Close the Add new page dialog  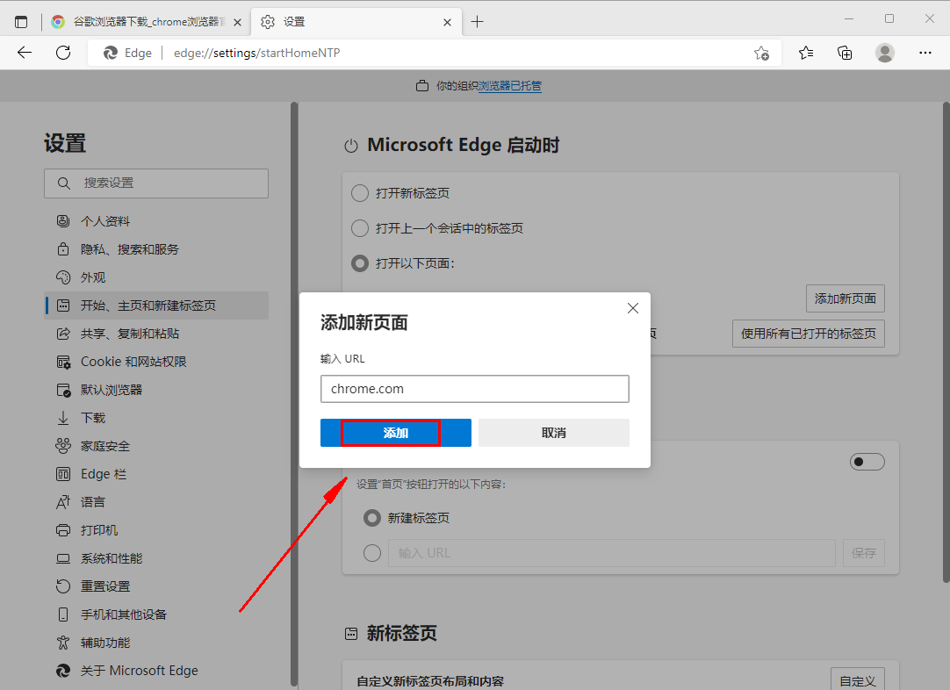(632, 308)
